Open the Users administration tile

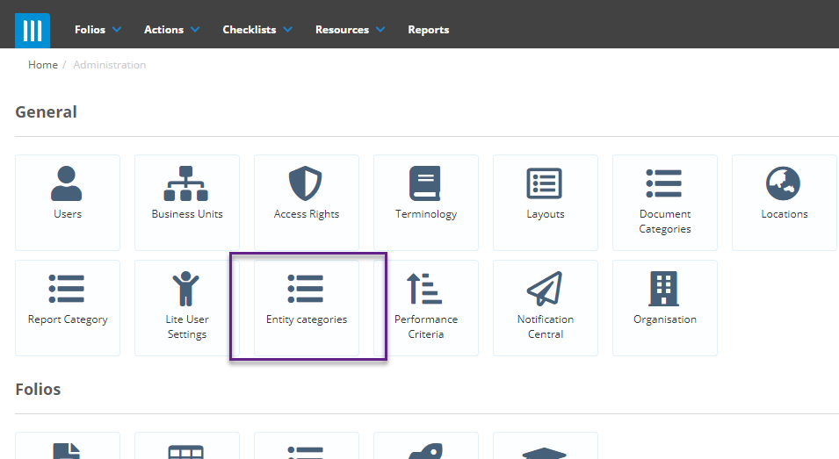pyautogui.click(x=68, y=203)
